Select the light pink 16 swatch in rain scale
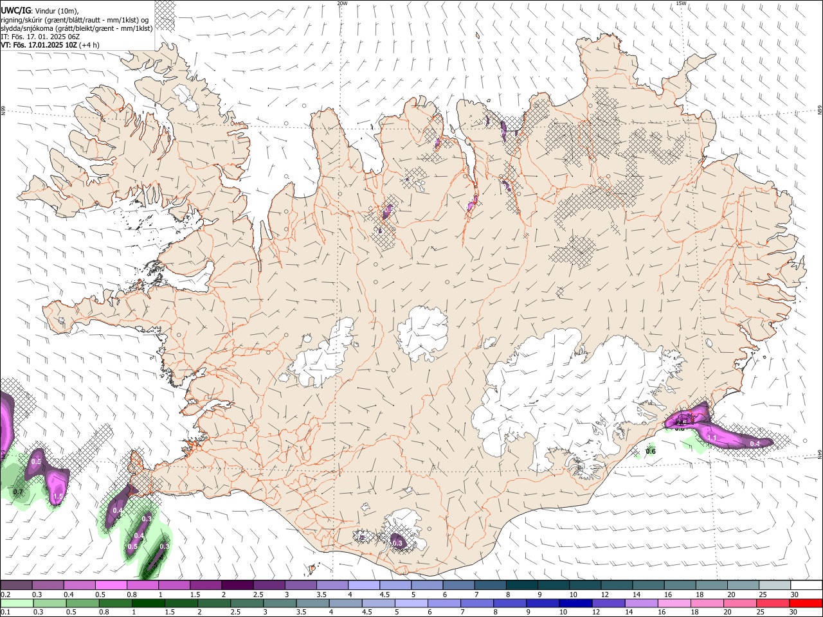Viewport: 823px width, 617px height. (x=674, y=603)
